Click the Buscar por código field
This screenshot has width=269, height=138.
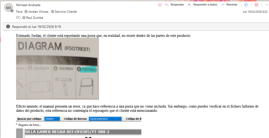point(52,119)
